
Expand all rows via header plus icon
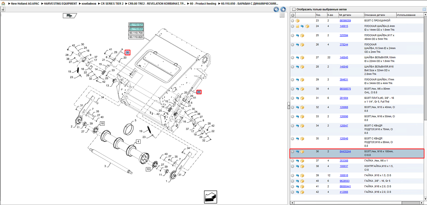(293, 15)
